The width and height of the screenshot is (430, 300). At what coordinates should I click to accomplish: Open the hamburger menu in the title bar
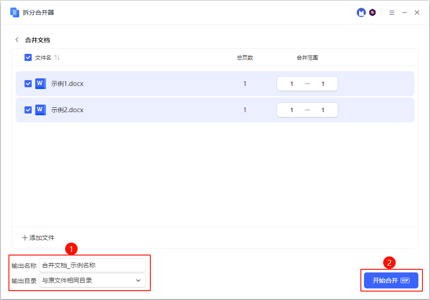click(x=392, y=13)
